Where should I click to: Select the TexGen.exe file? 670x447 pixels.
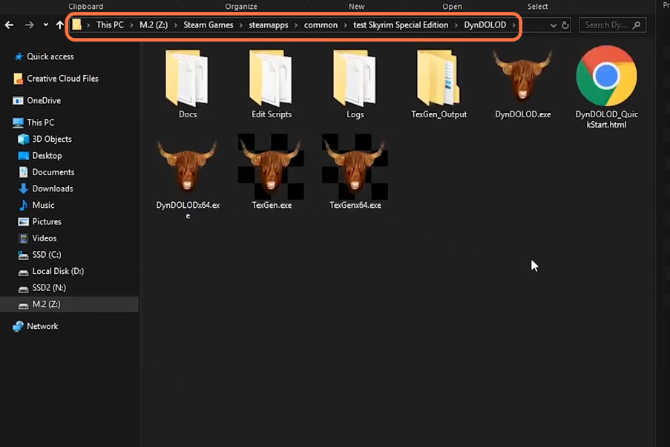(x=272, y=172)
